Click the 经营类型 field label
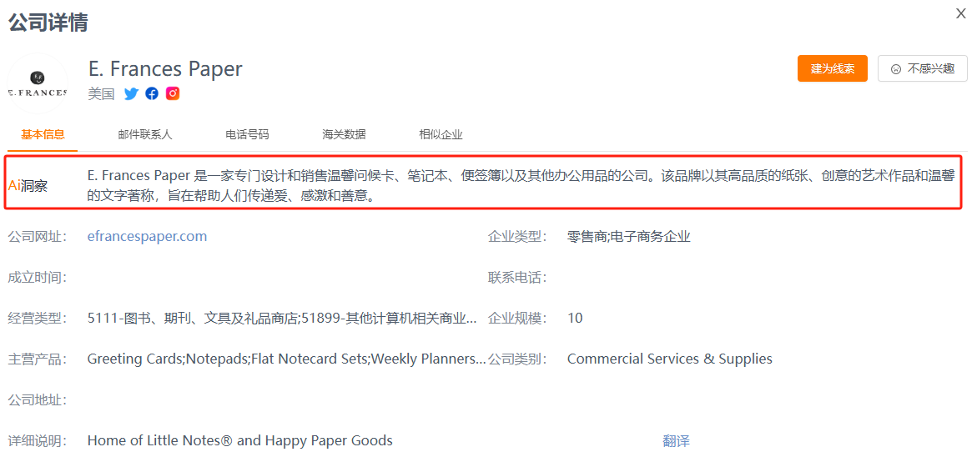Image resolution: width=977 pixels, height=457 pixels. (x=37, y=319)
